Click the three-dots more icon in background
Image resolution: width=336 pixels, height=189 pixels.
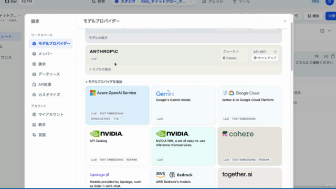pyautogui.click(x=330, y=31)
